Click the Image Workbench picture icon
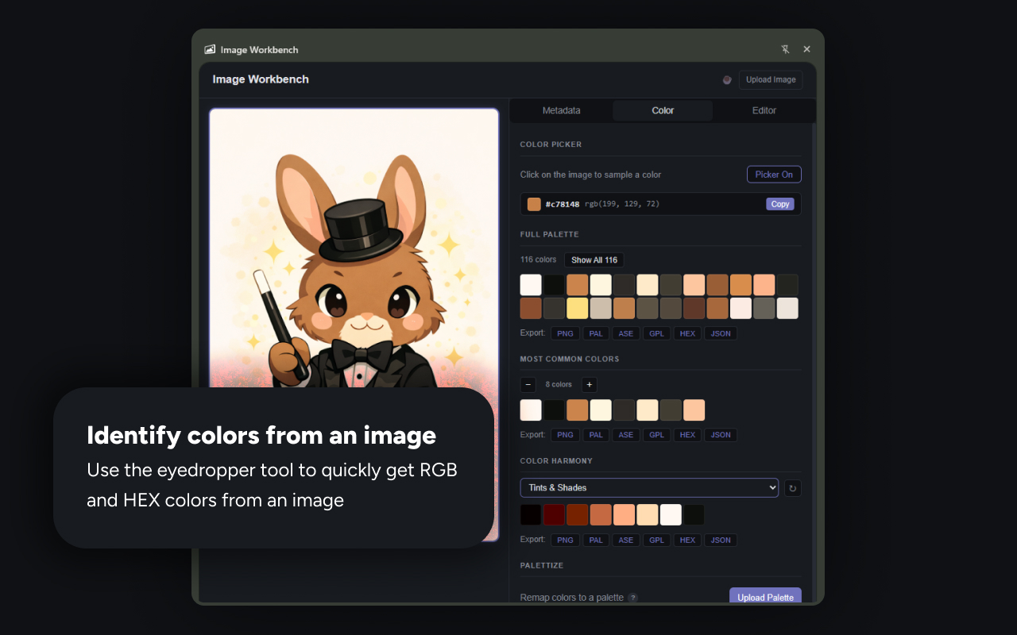 [209, 48]
